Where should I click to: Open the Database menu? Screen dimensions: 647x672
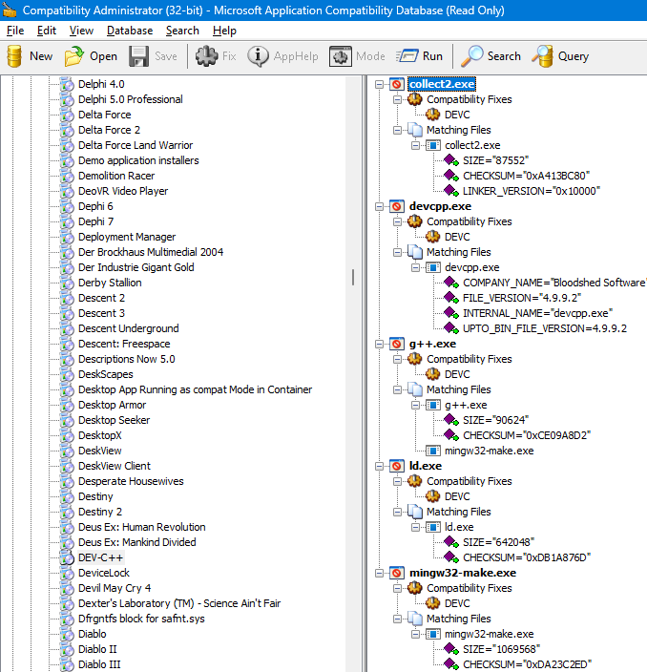point(129,31)
